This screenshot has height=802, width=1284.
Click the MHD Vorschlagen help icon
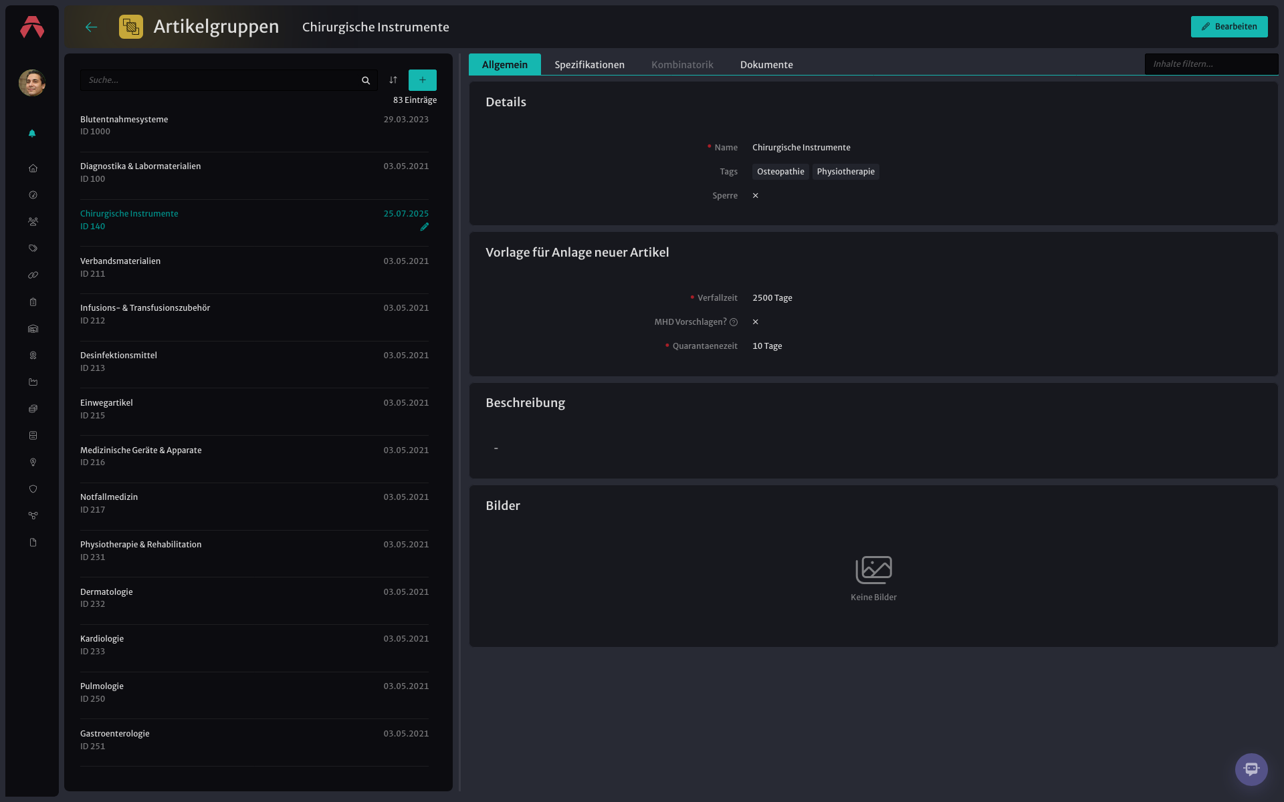click(x=734, y=322)
